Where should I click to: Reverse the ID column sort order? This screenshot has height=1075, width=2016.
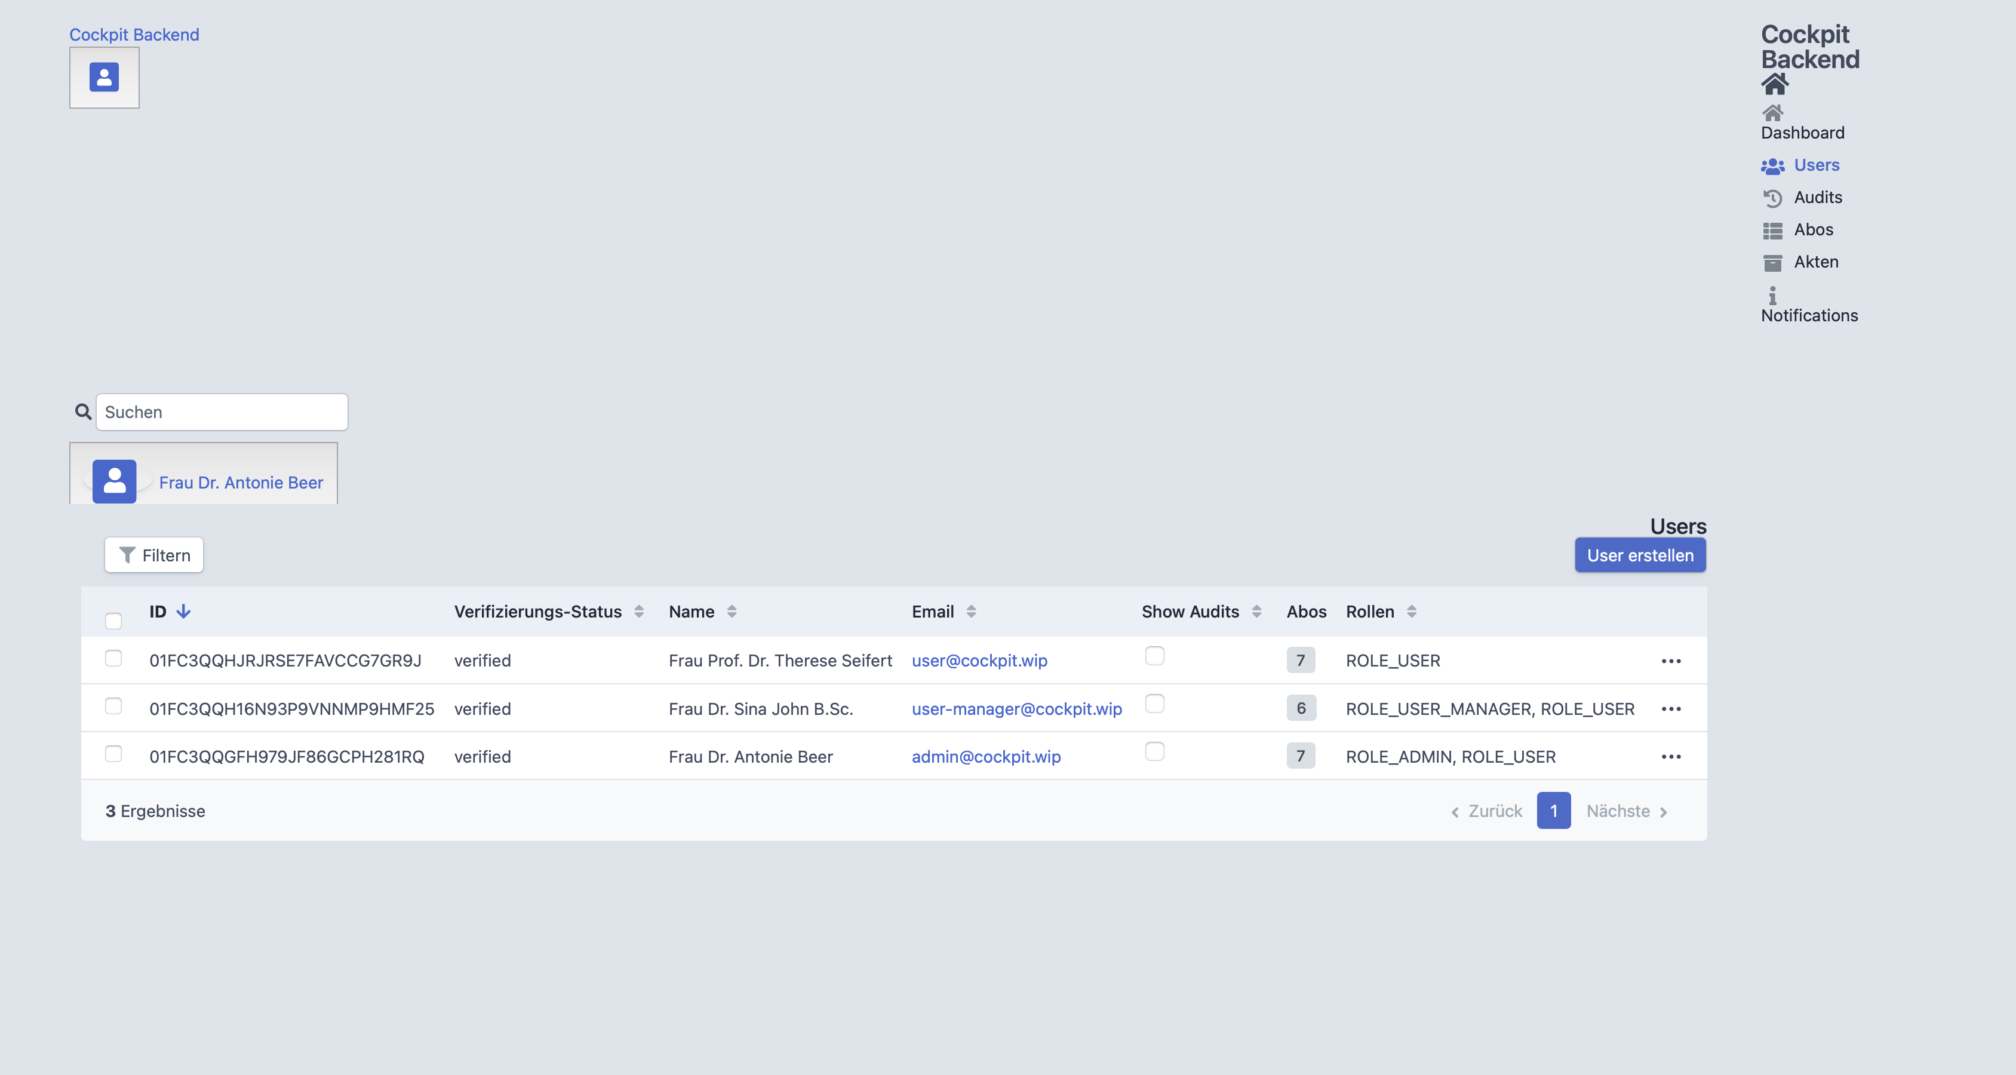tap(183, 612)
